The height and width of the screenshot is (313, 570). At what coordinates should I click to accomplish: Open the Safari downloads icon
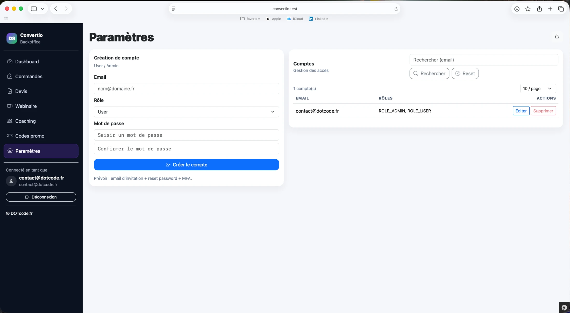517,9
